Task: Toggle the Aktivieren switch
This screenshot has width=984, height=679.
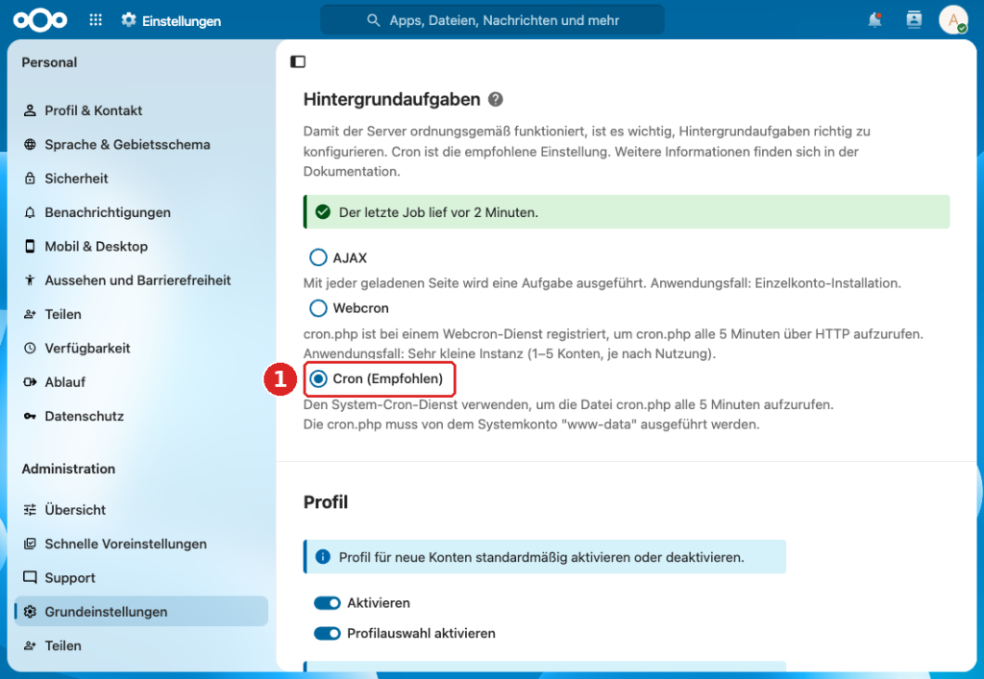Action: pyautogui.click(x=327, y=602)
